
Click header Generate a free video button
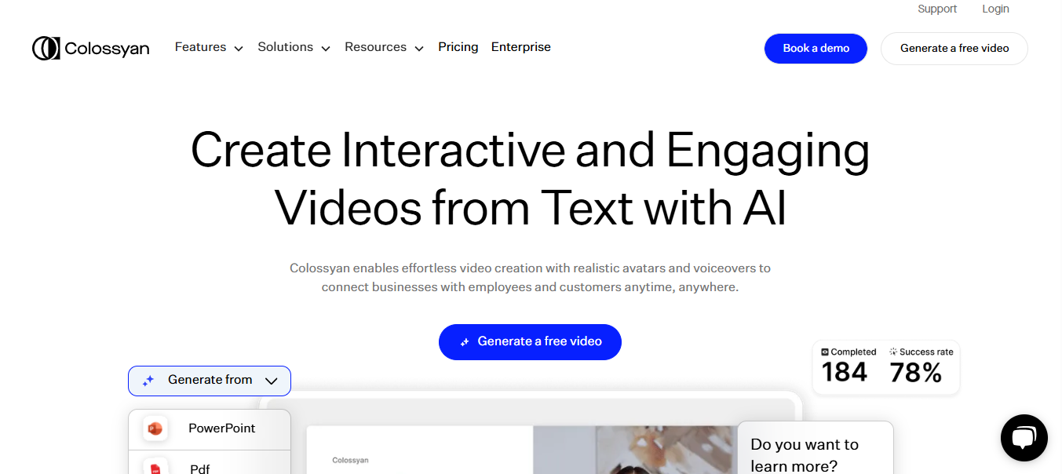pyautogui.click(x=954, y=49)
